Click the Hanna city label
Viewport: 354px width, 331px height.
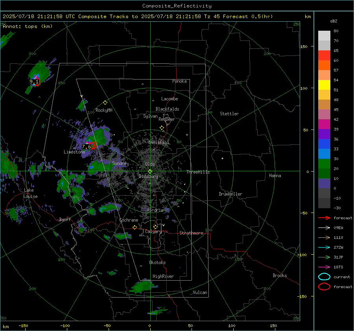pyautogui.click(x=275, y=176)
